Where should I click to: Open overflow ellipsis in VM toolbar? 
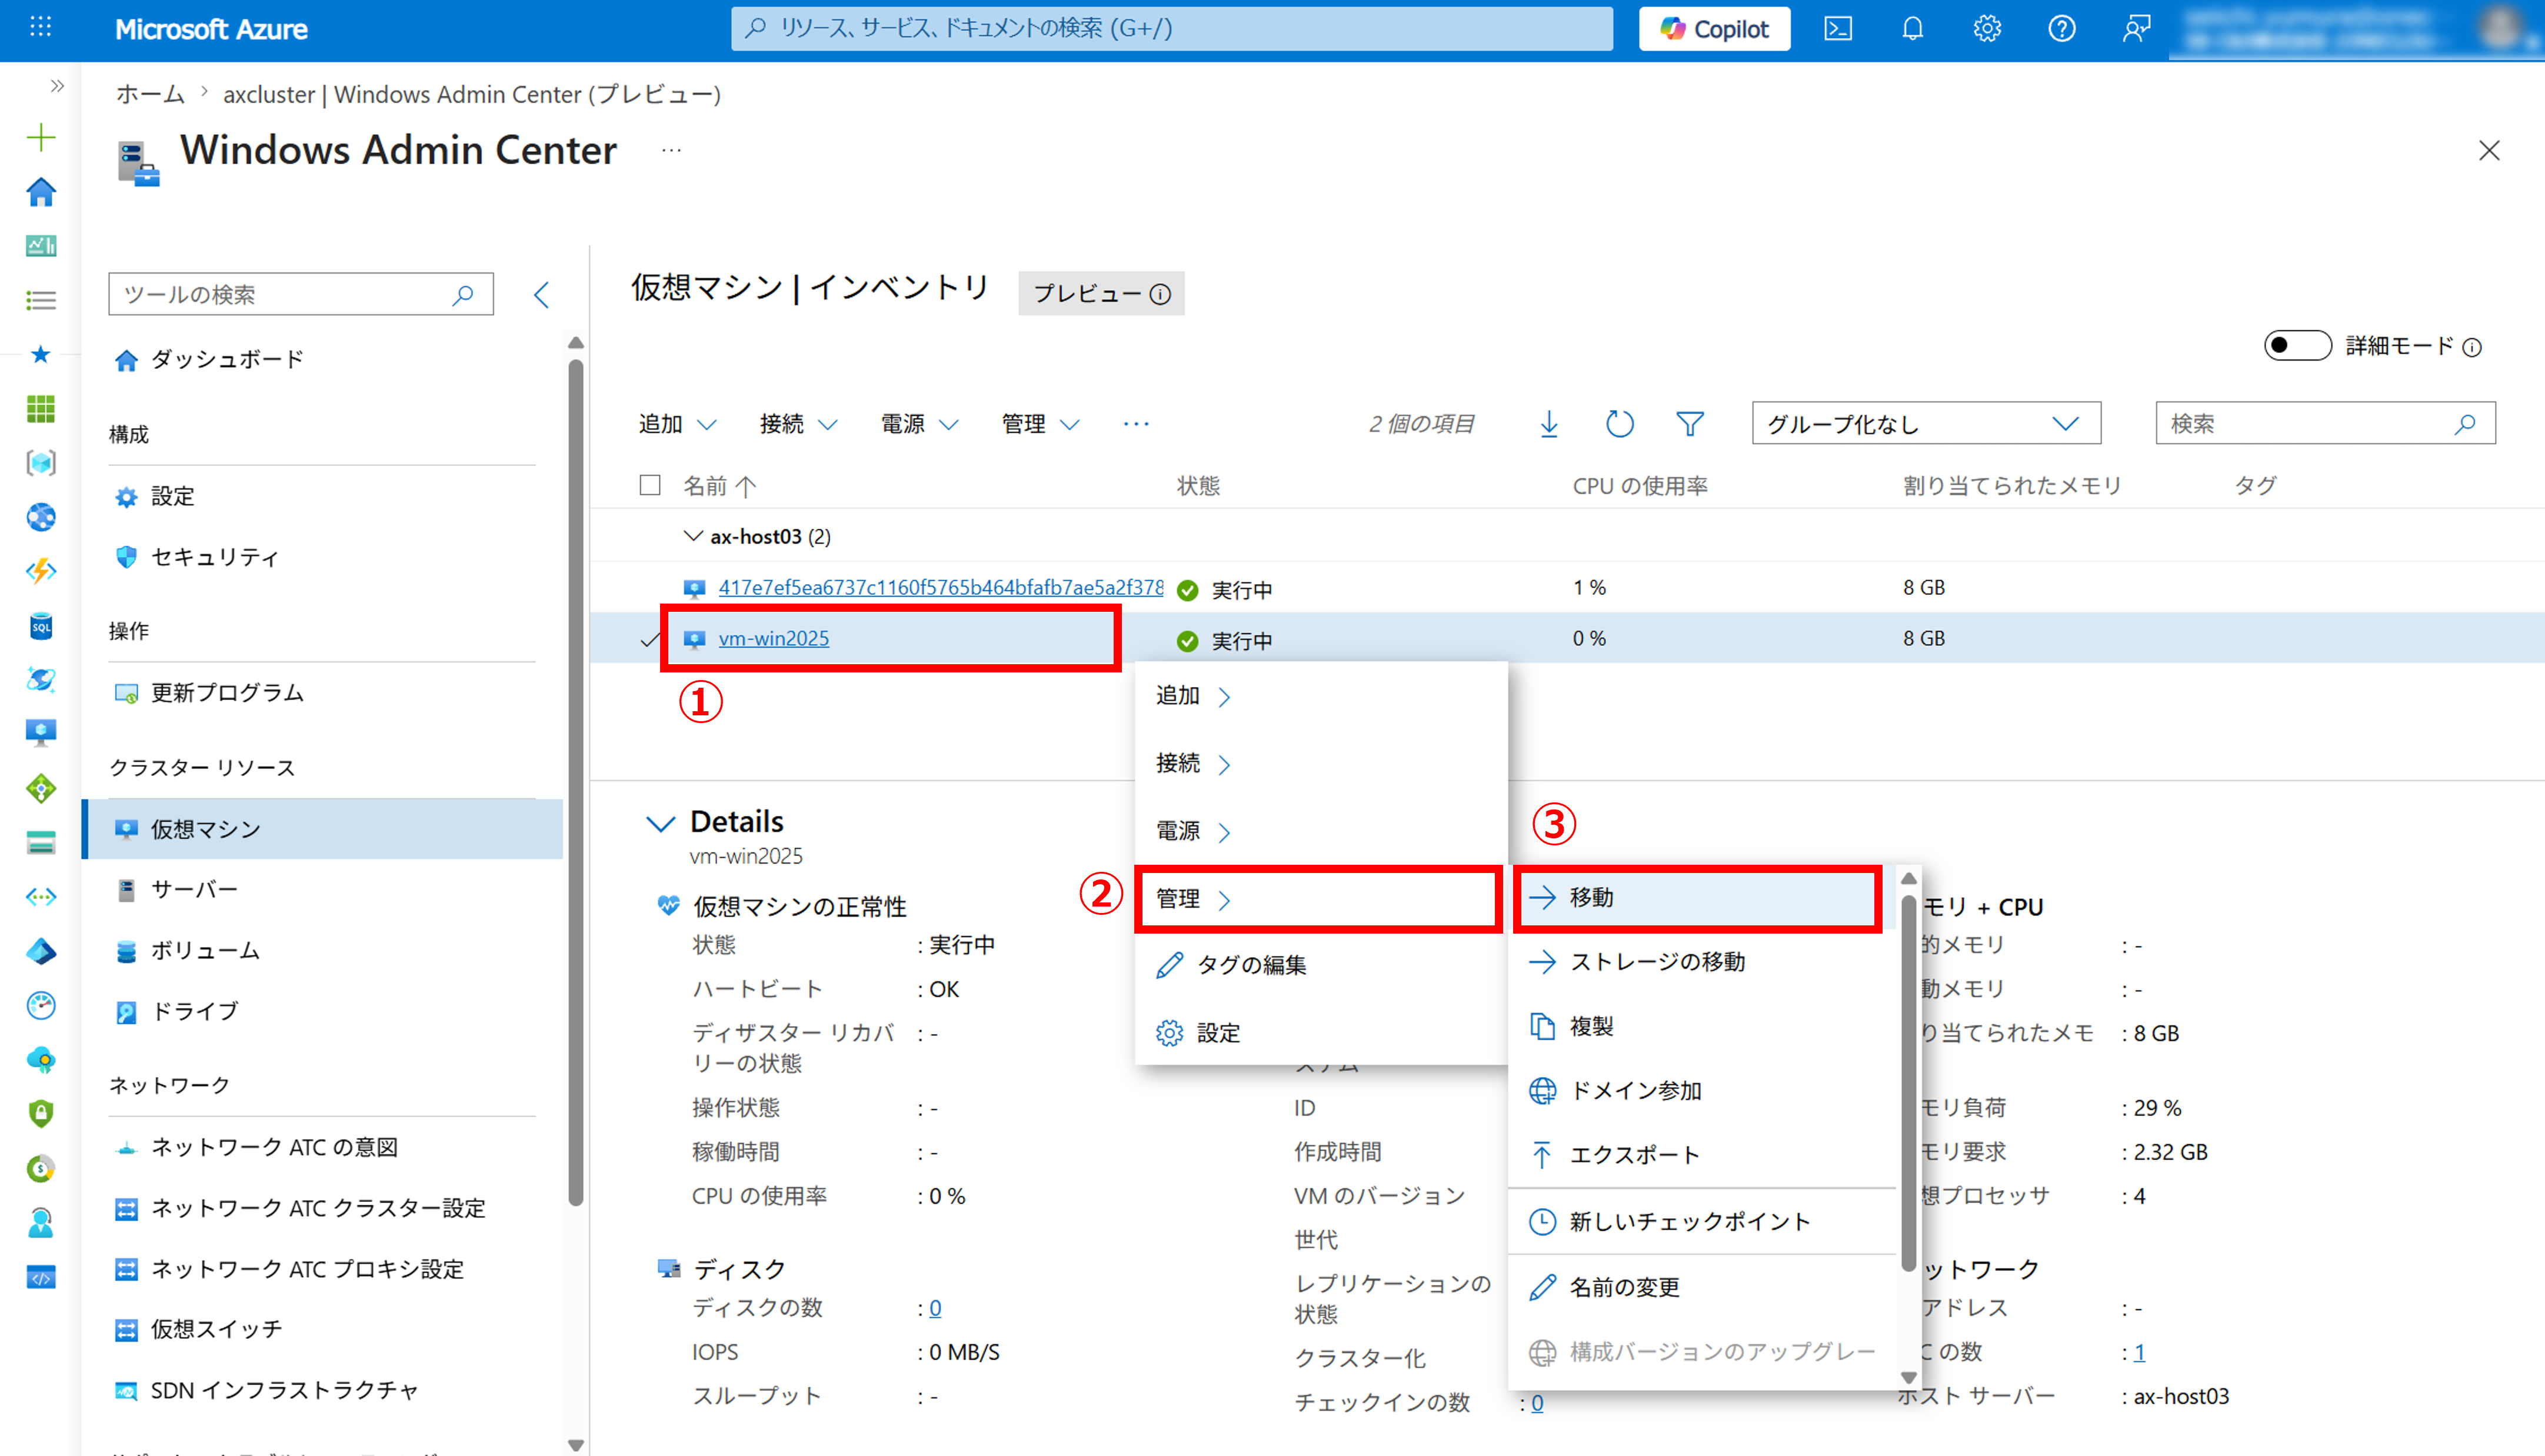click(x=1136, y=424)
